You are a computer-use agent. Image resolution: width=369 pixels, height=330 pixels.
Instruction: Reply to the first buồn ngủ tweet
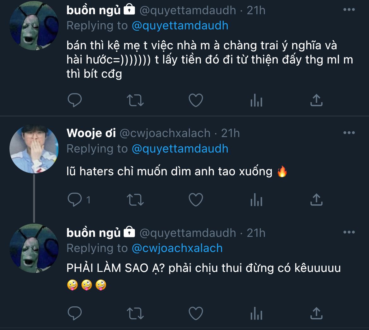tap(75, 100)
